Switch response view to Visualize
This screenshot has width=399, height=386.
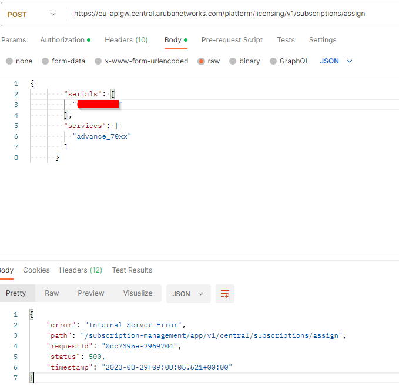click(x=138, y=293)
